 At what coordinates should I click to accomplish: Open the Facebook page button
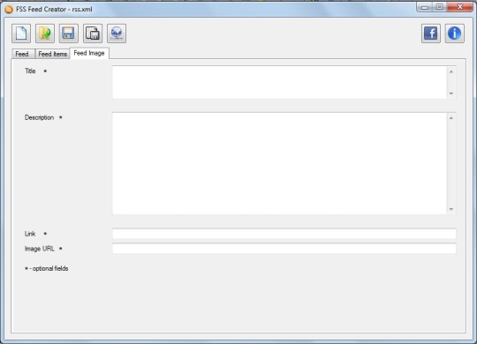[431, 34]
